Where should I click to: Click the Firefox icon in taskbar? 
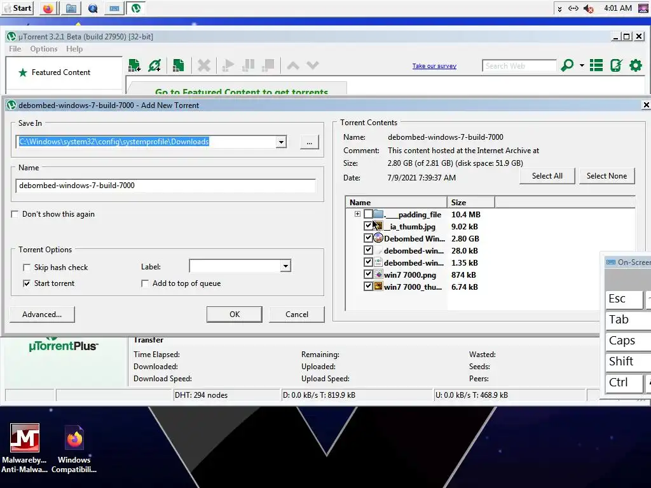pos(48,8)
